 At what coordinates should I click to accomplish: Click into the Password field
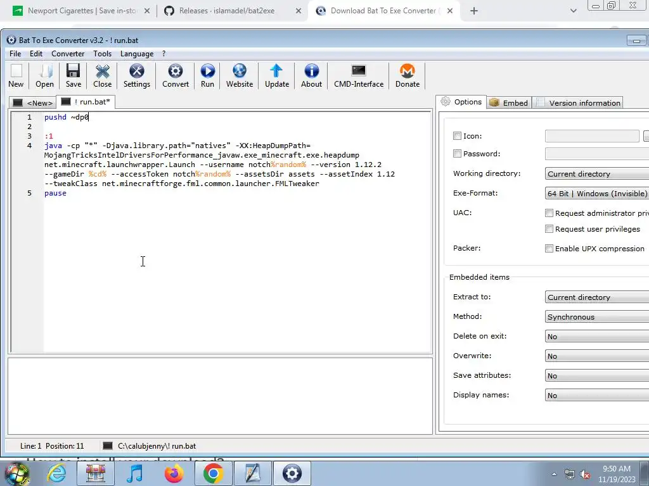coord(597,154)
